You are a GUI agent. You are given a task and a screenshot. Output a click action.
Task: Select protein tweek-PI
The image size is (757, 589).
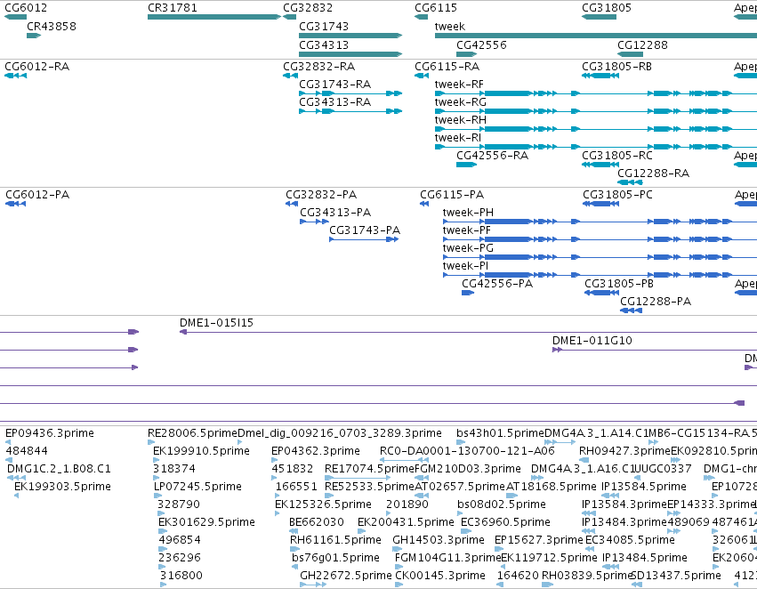[465, 266]
